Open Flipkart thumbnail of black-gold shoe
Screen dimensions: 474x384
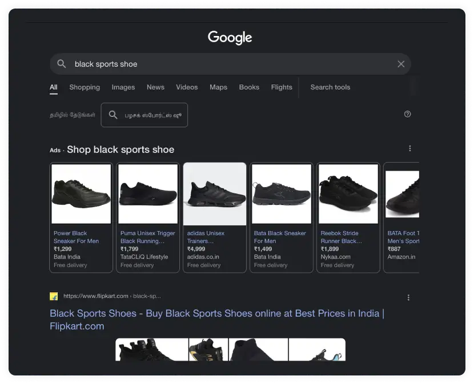208,350
